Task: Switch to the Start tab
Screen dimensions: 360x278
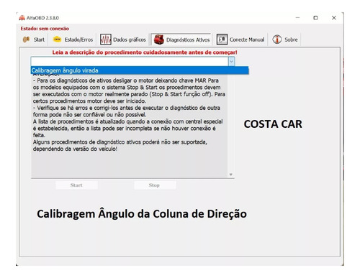Action: [34, 40]
